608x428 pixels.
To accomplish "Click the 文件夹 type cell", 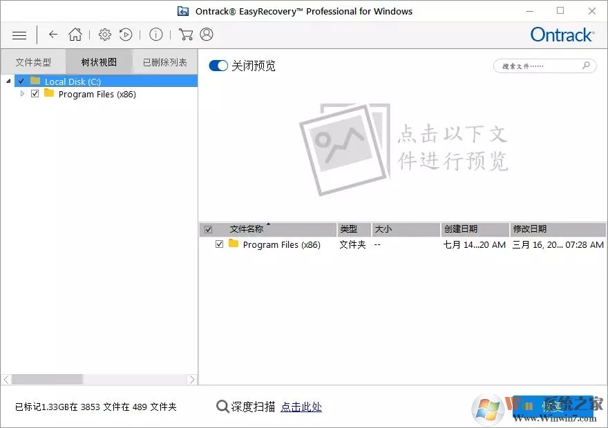I will coord(352,244).
